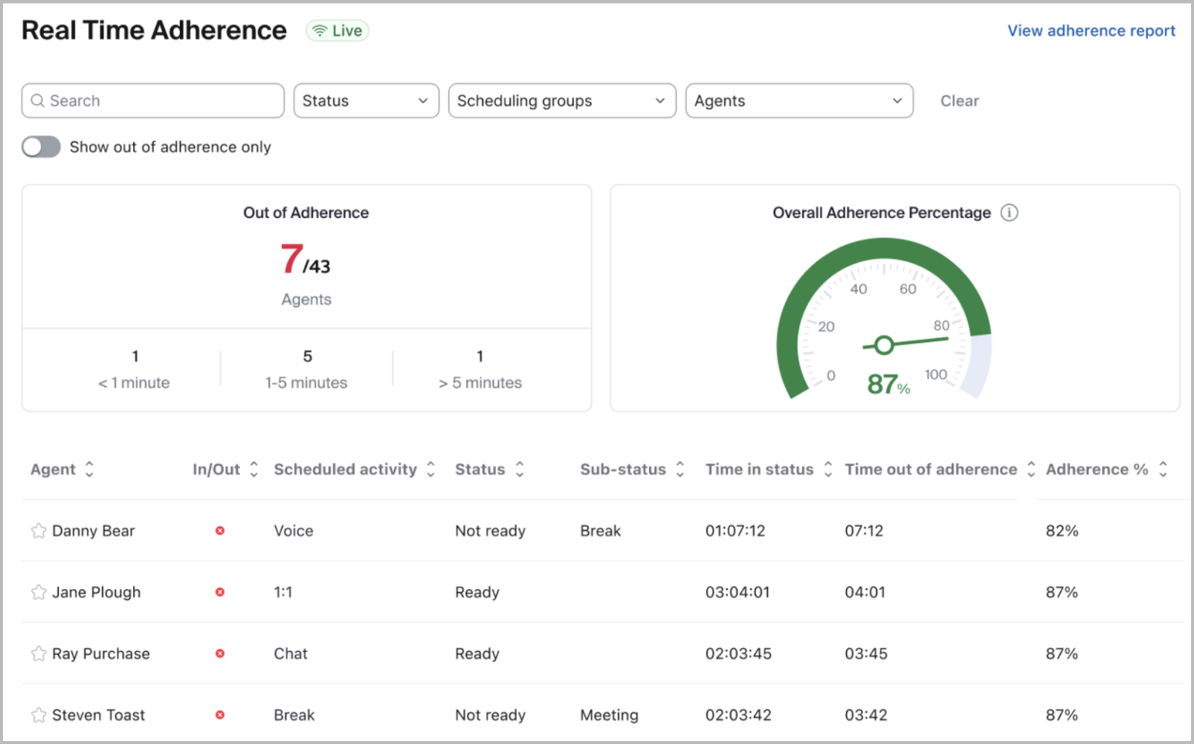
Task: Sort by Time in status column arrows
Action: [x=827, y=469]
